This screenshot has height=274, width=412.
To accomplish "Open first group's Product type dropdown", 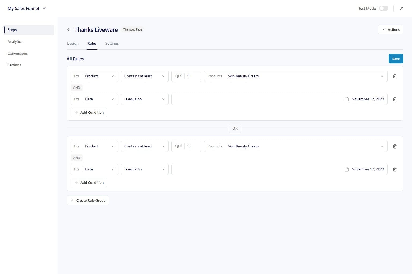I will tap(94, 76).
